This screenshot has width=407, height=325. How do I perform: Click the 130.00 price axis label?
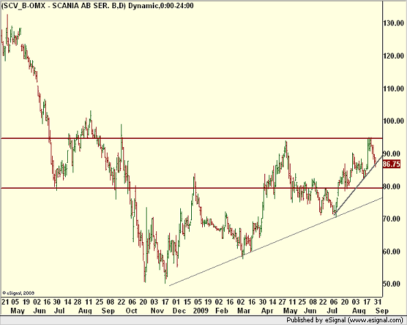click(393, 23)
